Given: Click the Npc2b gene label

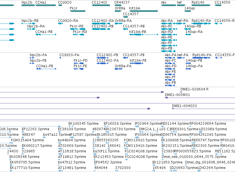Looking at the screenshot, I should tap(27, 2).
